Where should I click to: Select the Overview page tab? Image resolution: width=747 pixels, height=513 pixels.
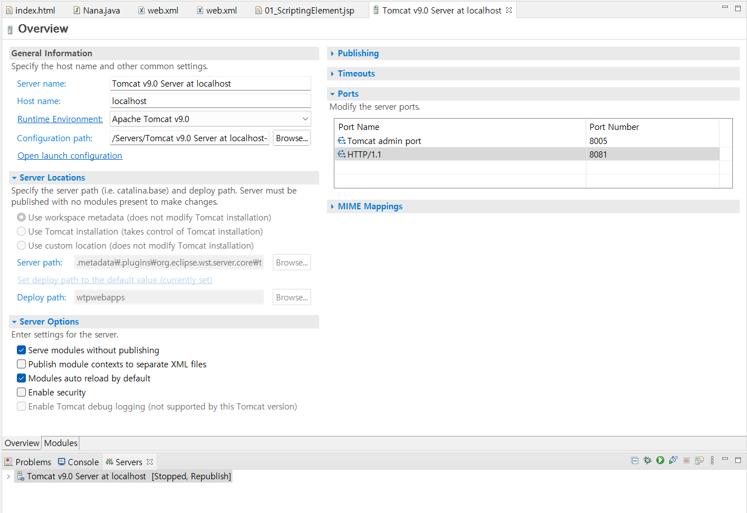point(22,443)
